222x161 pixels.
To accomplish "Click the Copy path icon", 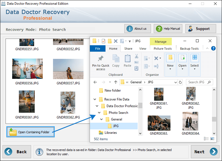I will click(x=136, y=62).
